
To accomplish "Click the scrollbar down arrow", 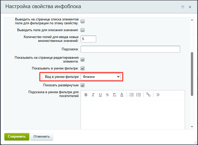I will [192, 127].
